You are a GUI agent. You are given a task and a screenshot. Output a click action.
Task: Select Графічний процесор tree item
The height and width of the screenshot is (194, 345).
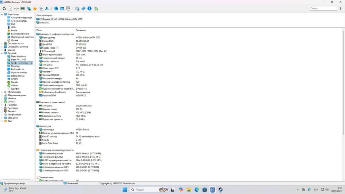[21, 63]
